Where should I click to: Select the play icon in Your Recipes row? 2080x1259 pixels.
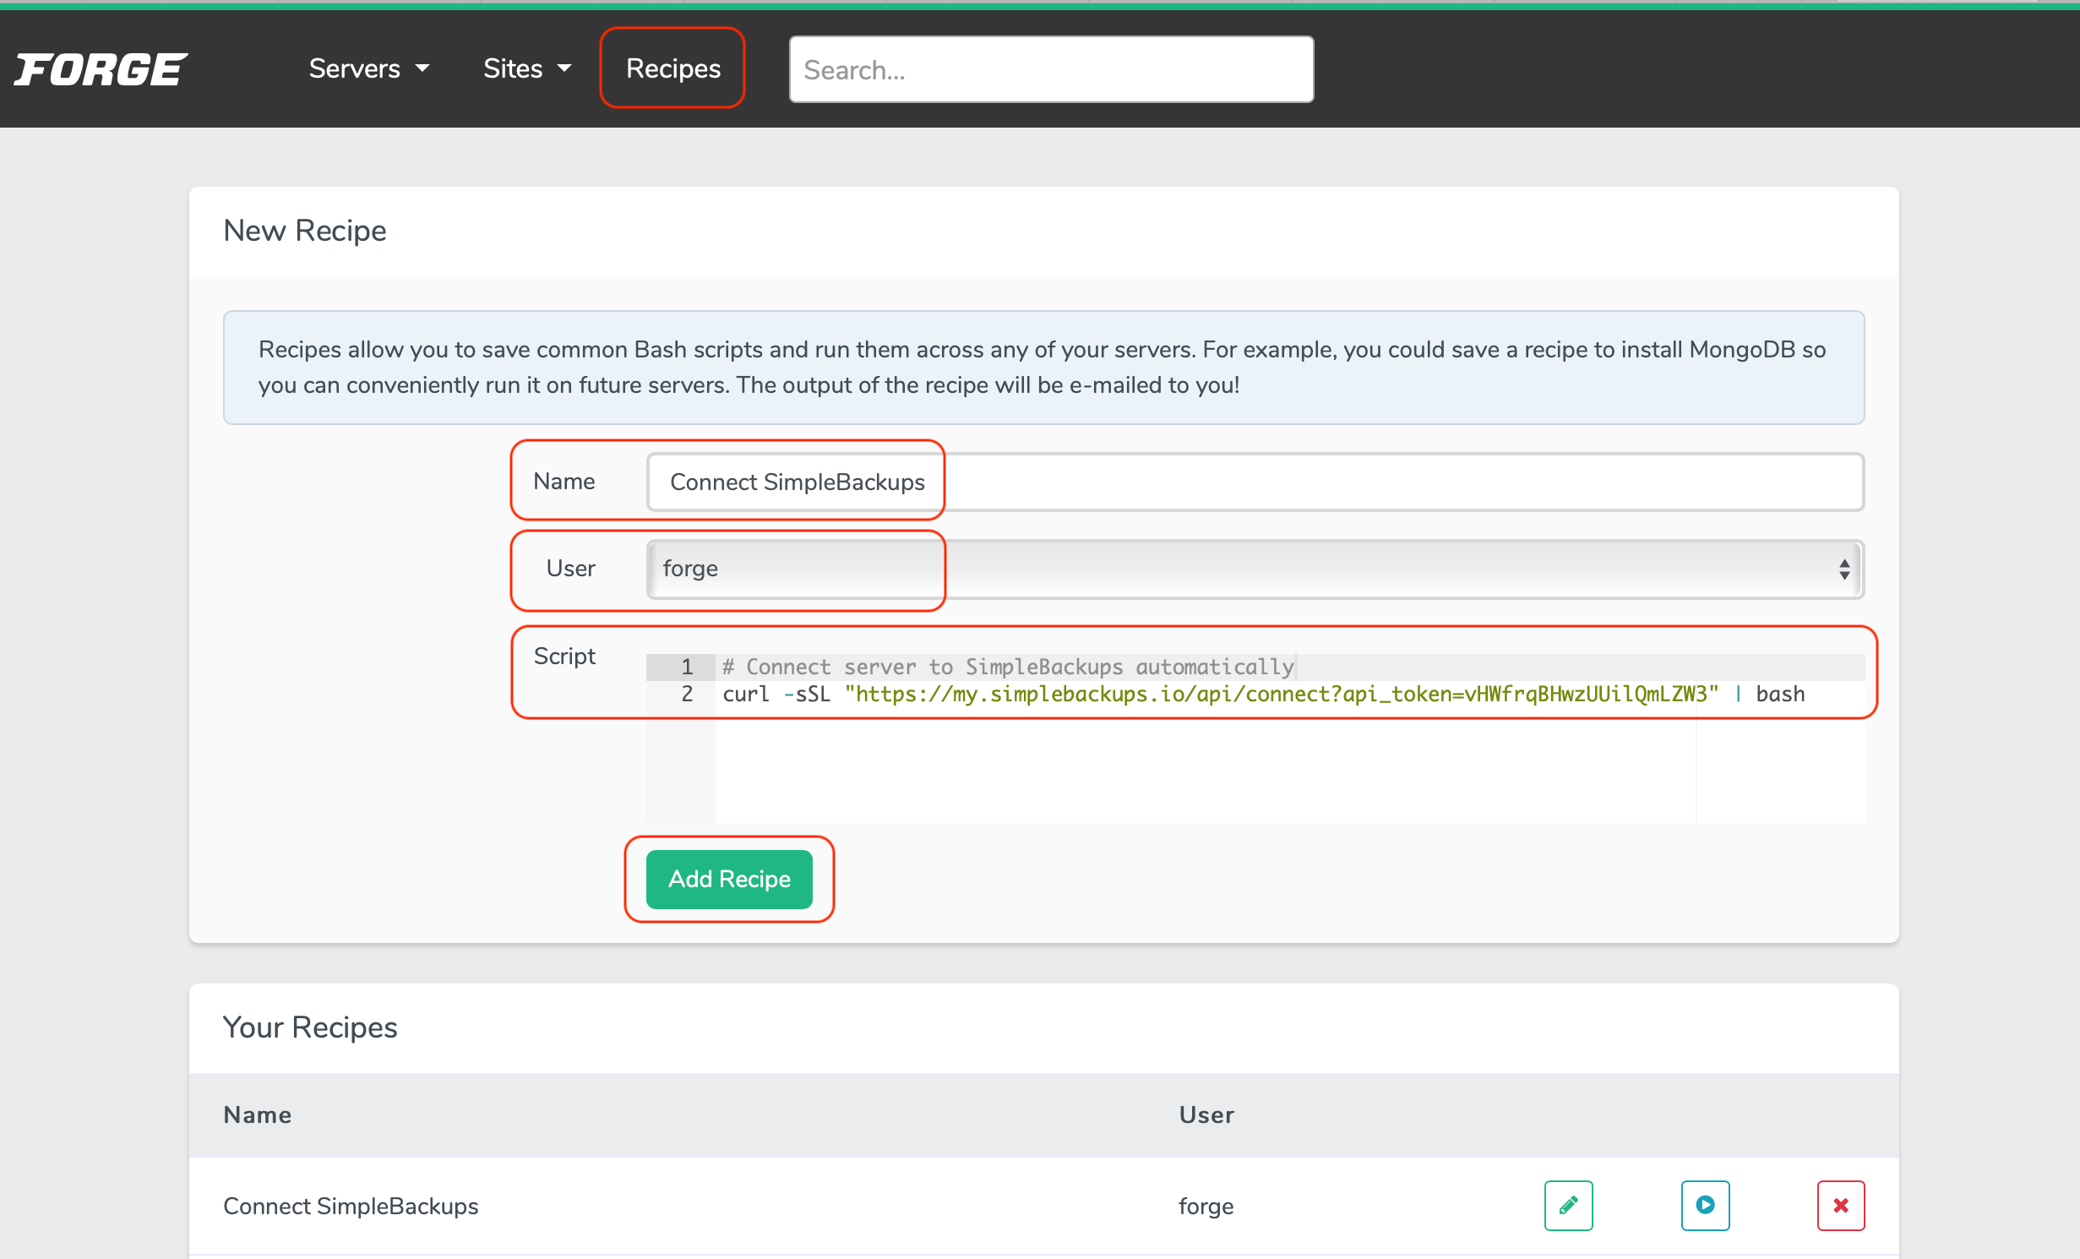[1705, 1206]
